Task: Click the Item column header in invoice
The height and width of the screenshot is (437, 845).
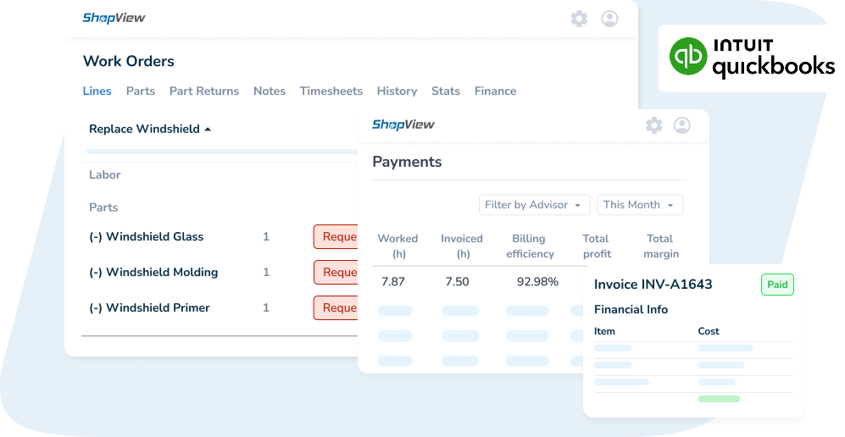Action: (x=604, y=331)
